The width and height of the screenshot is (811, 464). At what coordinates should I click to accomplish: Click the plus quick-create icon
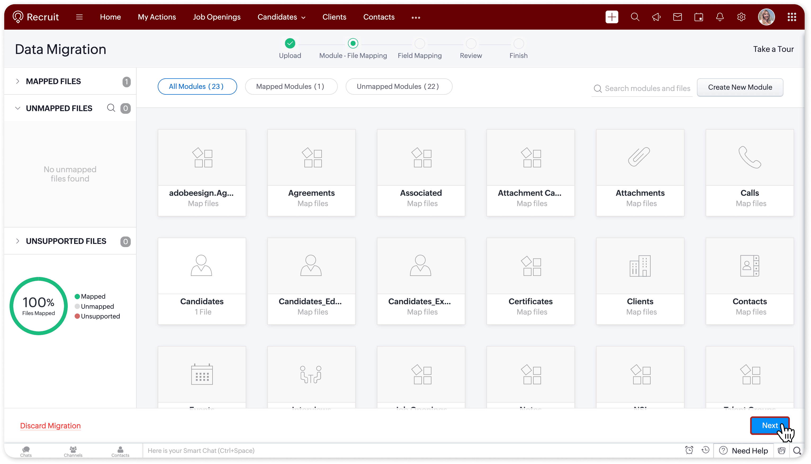[611, 17]
